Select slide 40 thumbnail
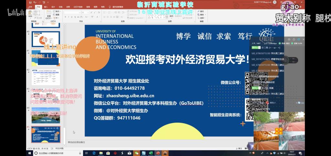Viewport: 331px width, 156px height. click(46, 39)
